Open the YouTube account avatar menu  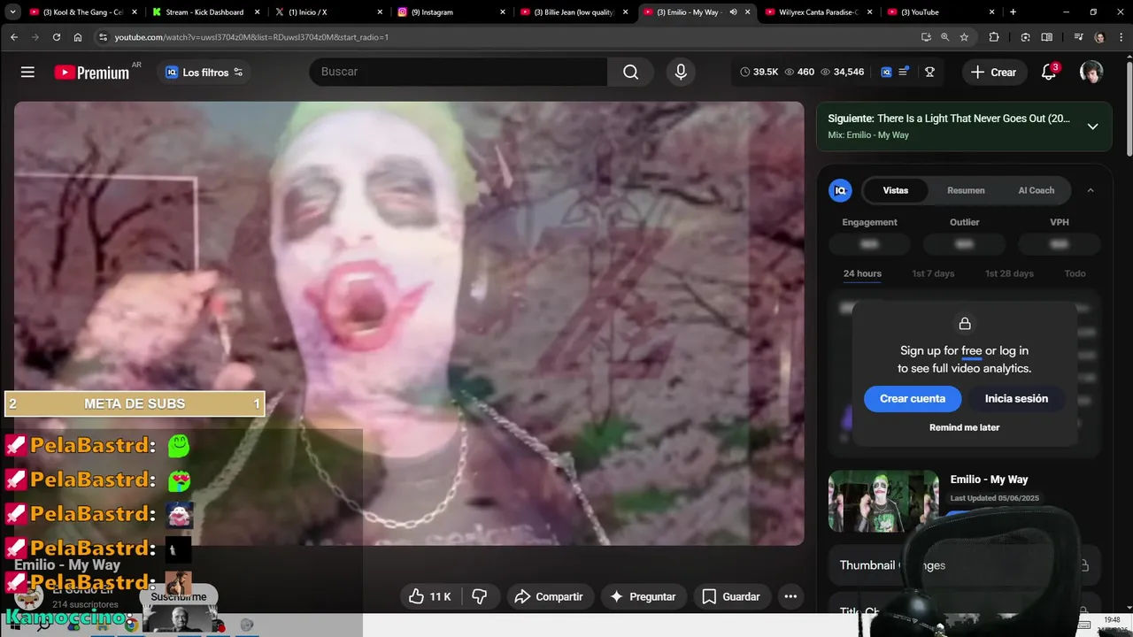point(1091,72)
